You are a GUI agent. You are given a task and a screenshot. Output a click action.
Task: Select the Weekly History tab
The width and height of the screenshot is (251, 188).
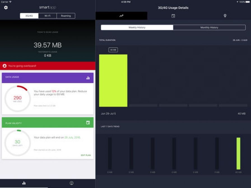coord(137,27)
